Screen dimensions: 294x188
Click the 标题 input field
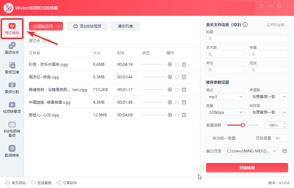247,38
